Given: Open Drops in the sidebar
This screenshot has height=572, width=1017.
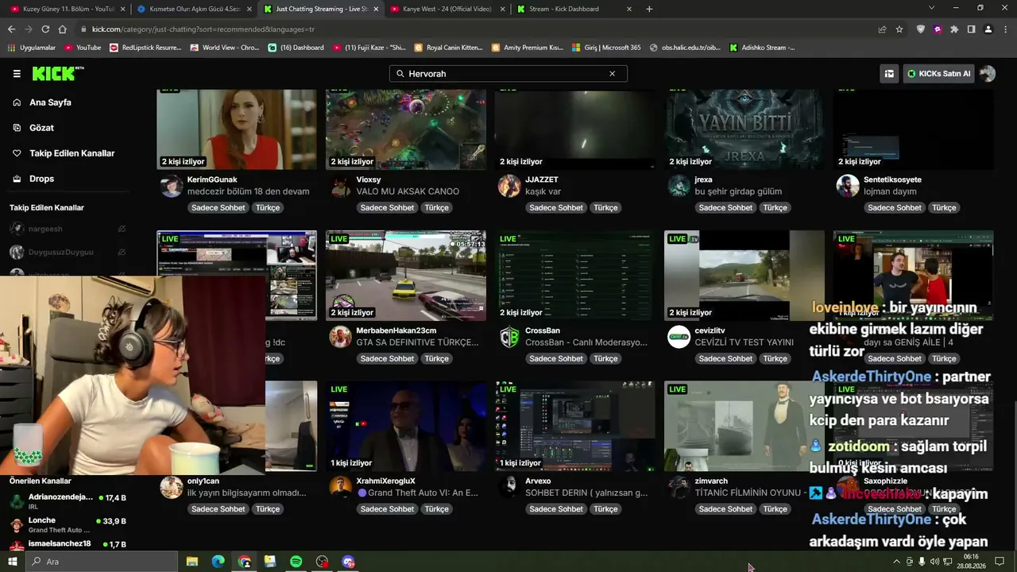Looking at the screenshot, I should (41, 179).
